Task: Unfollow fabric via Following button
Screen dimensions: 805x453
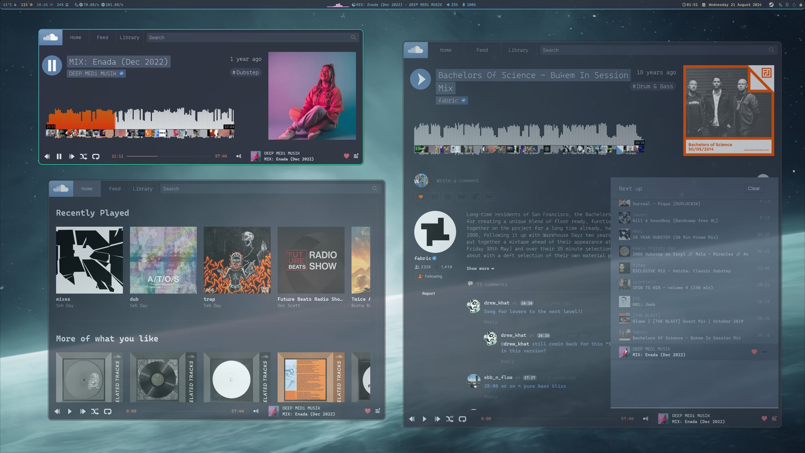Action: pyautogui.click(x=429, y=276)
